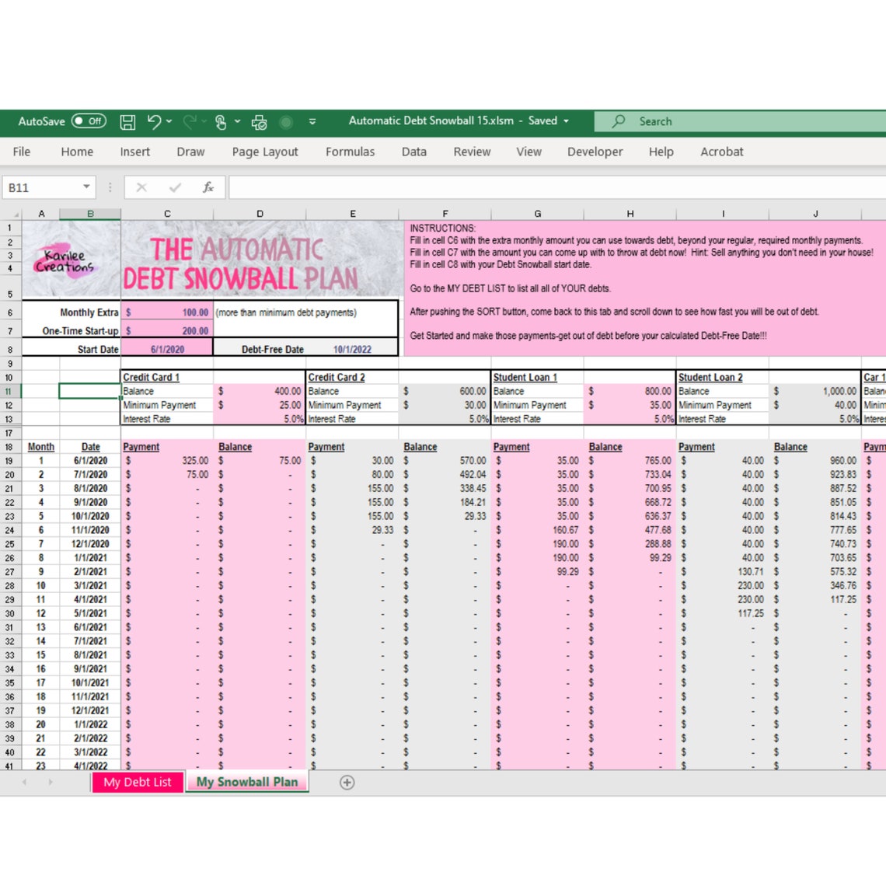The width and height of the screenshot is (886, 886).
Task: Click the pink Monthly Extra amount cell
Action: (167, 312)
